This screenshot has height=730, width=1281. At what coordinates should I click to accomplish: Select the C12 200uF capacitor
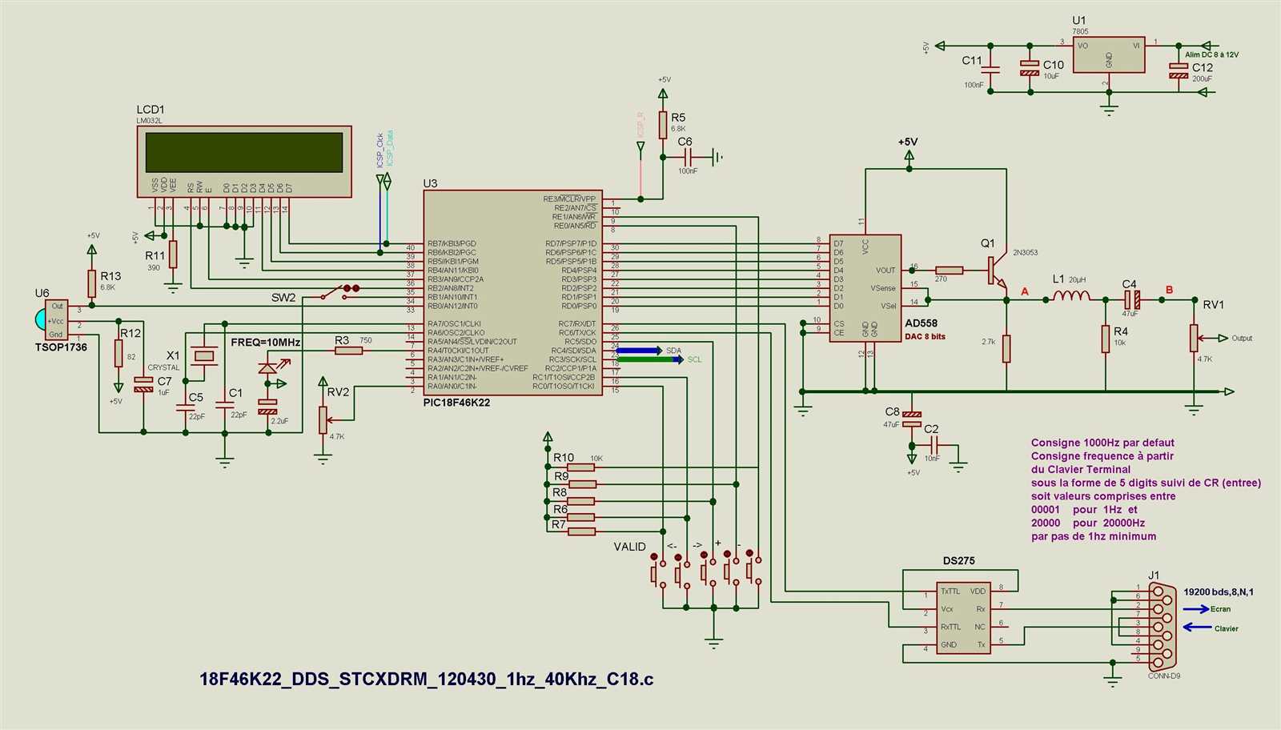tap(1179, 70)
